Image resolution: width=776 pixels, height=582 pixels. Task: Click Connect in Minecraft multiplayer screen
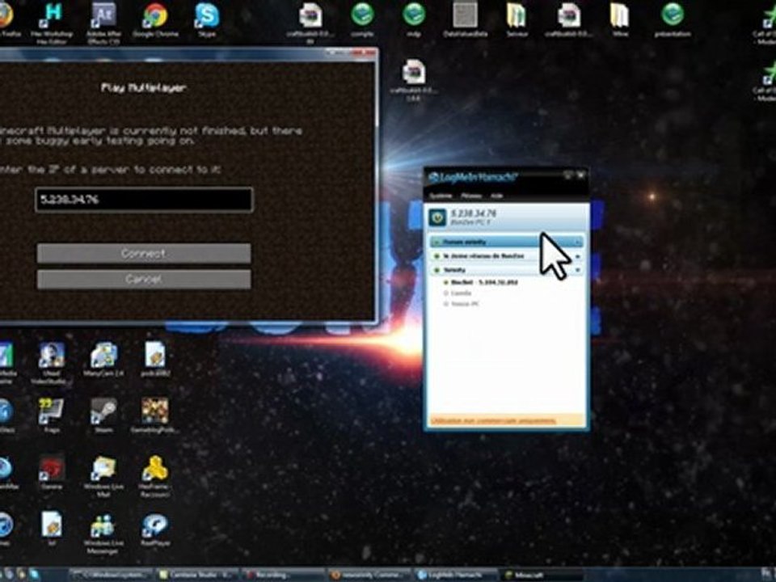pos(144,253)
